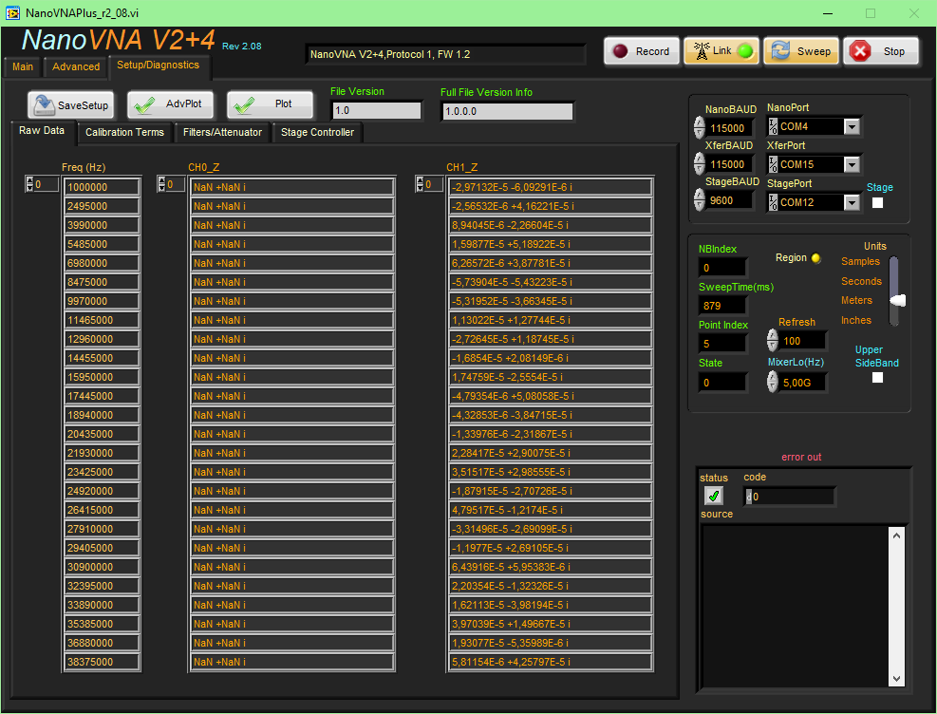937x714 pixels.
Task: Click the LabVIEW icon in the title bar
Action: (x=12, y=12)
